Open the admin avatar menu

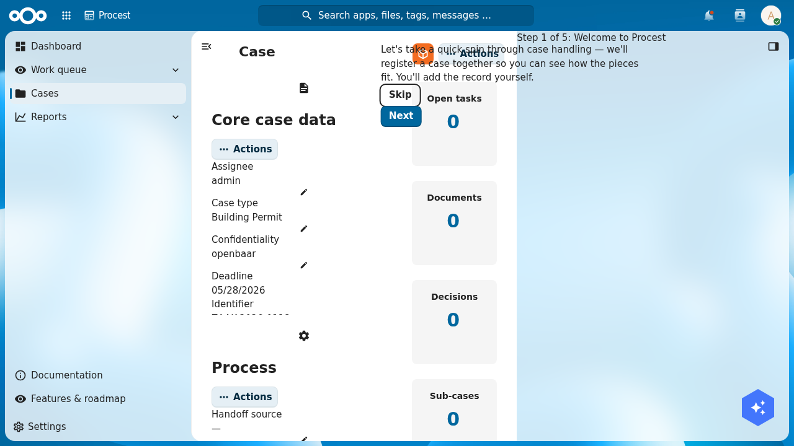pos(771,15)
